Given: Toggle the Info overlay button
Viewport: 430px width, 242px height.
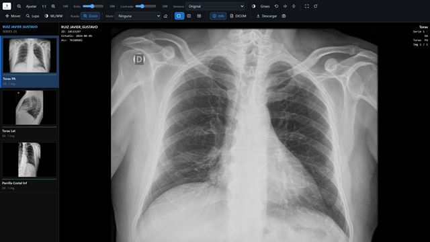Looking at the screenshot, I should coord(218,16).
